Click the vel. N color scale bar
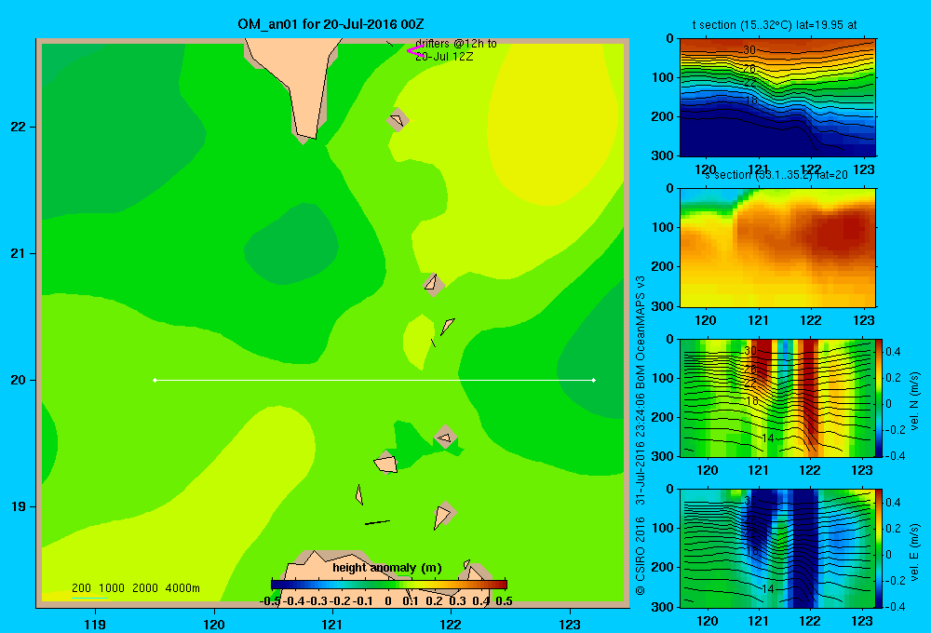 pos(880,397)
